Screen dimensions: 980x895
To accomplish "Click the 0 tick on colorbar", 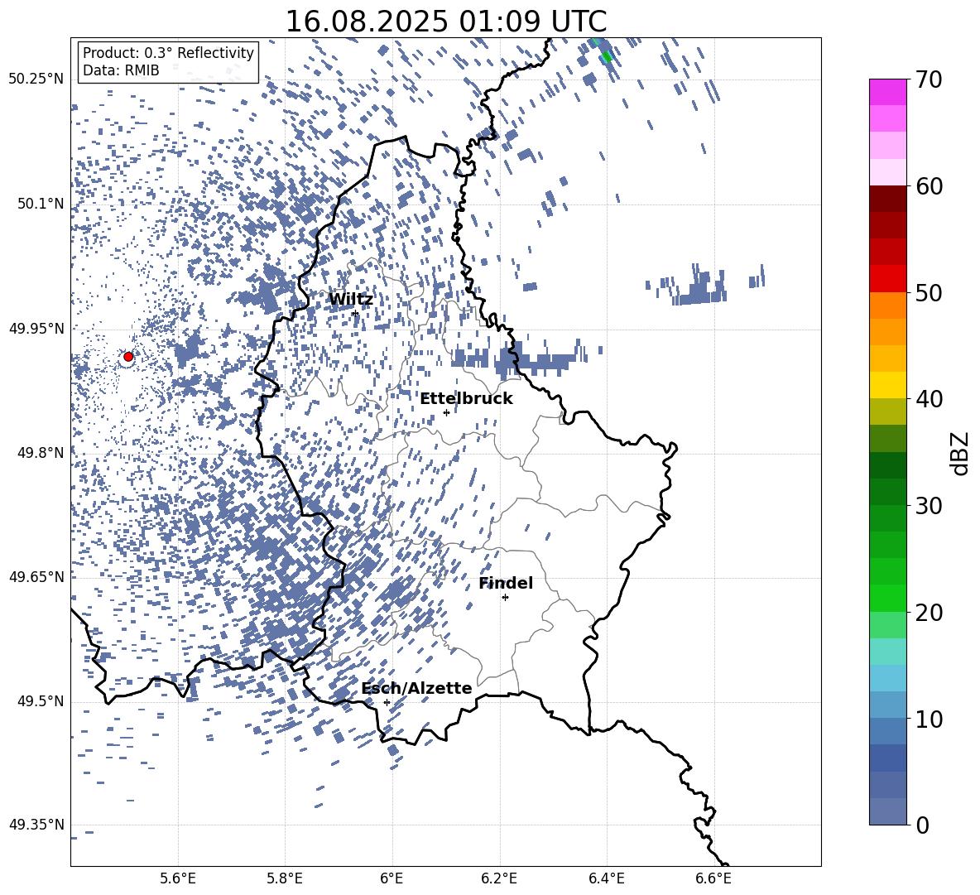I will (922, 825).
